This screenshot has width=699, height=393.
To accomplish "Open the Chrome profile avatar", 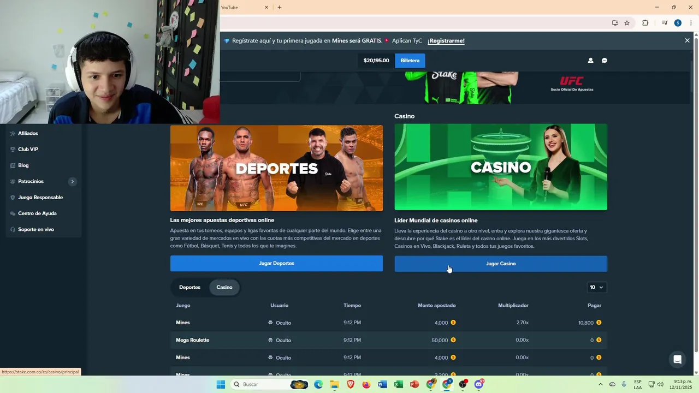I will 678,23.
